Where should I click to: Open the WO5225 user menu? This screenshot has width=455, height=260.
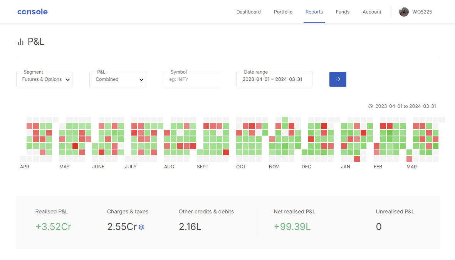tap(422, 12)
